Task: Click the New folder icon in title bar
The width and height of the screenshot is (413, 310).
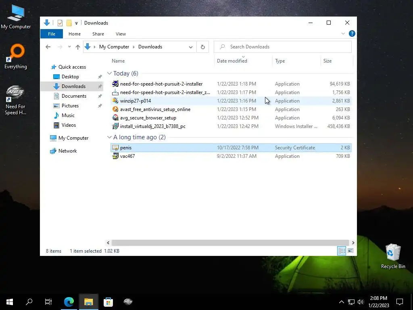Action: pos(69,23)
